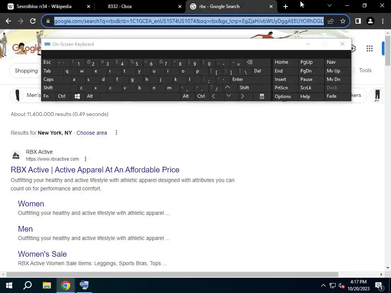Open the Chrome three-dot menu
The image size is (391, 293).
click(x=383, y=21)
